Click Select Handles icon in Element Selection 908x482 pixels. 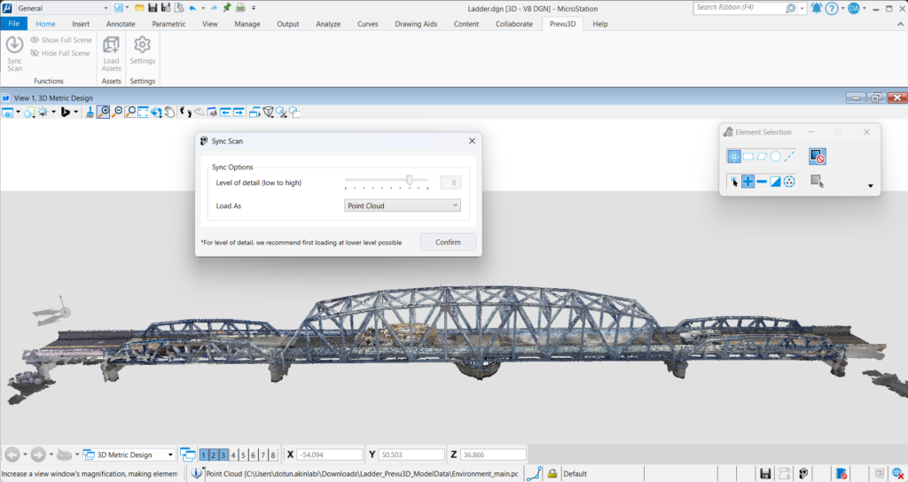pyautogui.click(x=817, y=182)
